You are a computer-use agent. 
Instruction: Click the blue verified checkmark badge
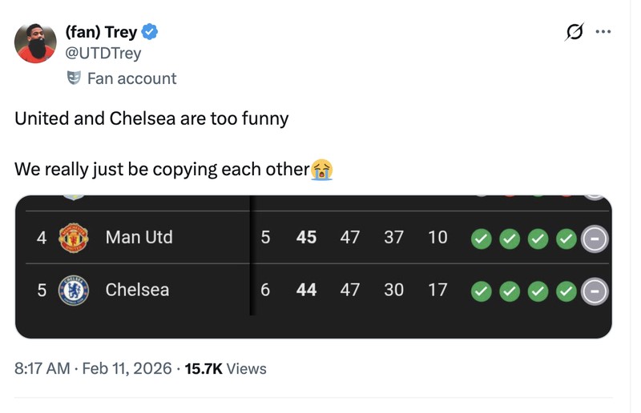[150, 32]
